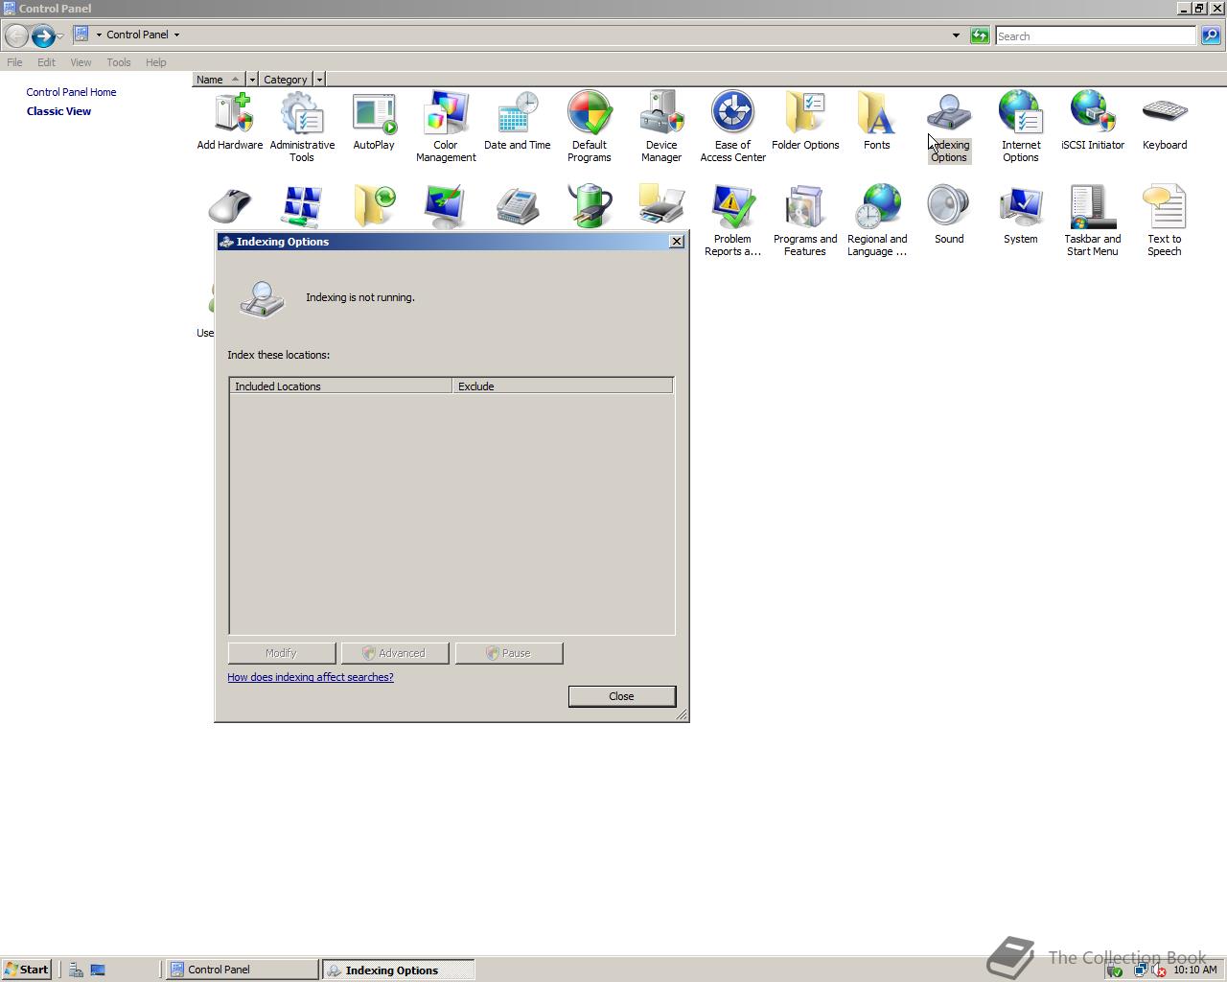Open the address bar history dropdown
The image size is (1227, 982).
(x=956, y=35)
